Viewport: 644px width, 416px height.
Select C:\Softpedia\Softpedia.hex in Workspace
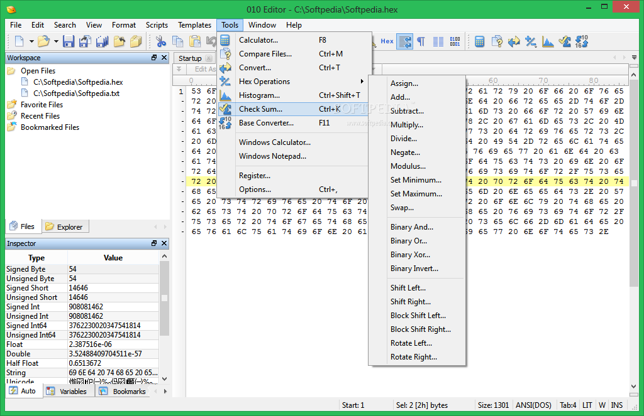click(x=78, y=82)
